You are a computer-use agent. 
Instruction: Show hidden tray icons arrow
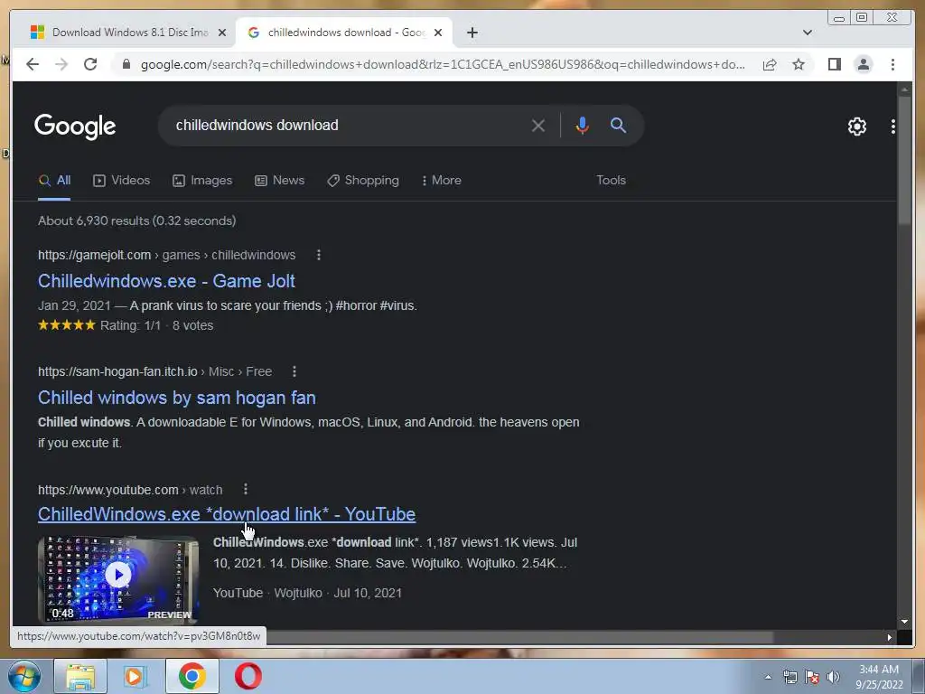(768, 677)
